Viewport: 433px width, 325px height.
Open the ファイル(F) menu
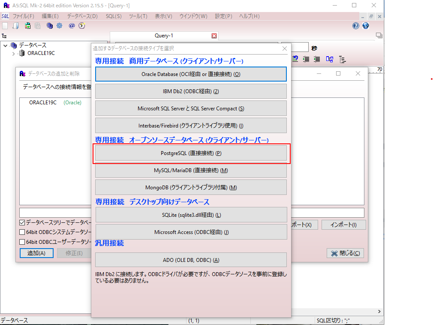tap(23, 16)
